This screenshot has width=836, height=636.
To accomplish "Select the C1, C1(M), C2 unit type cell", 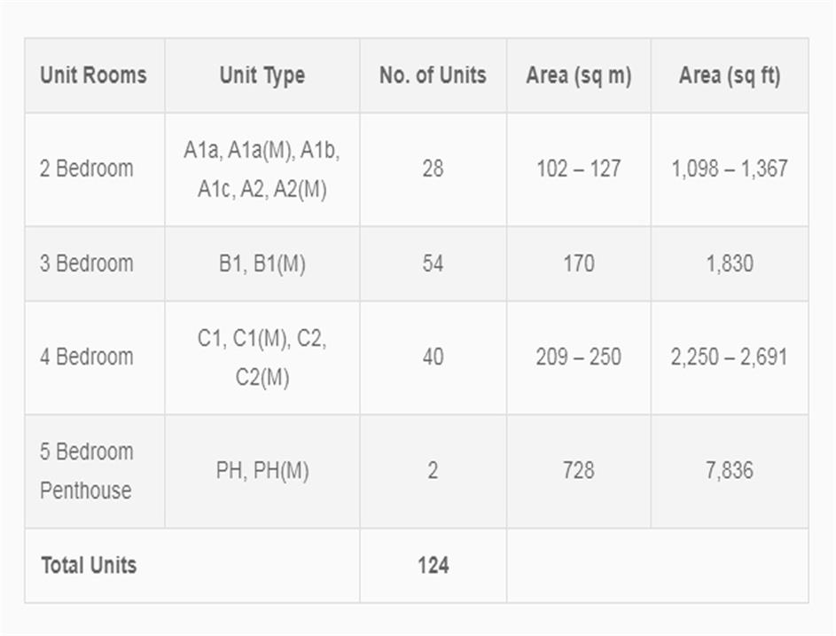I will pyautogui.click(x=262, y=357).
